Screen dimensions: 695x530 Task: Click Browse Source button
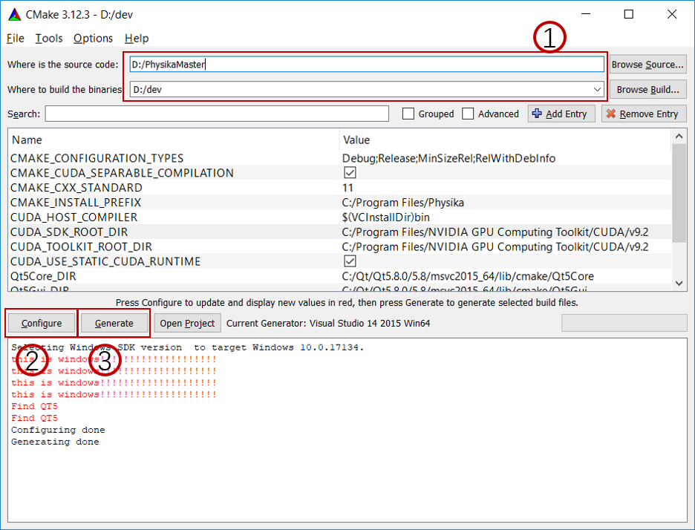[647, 65]
